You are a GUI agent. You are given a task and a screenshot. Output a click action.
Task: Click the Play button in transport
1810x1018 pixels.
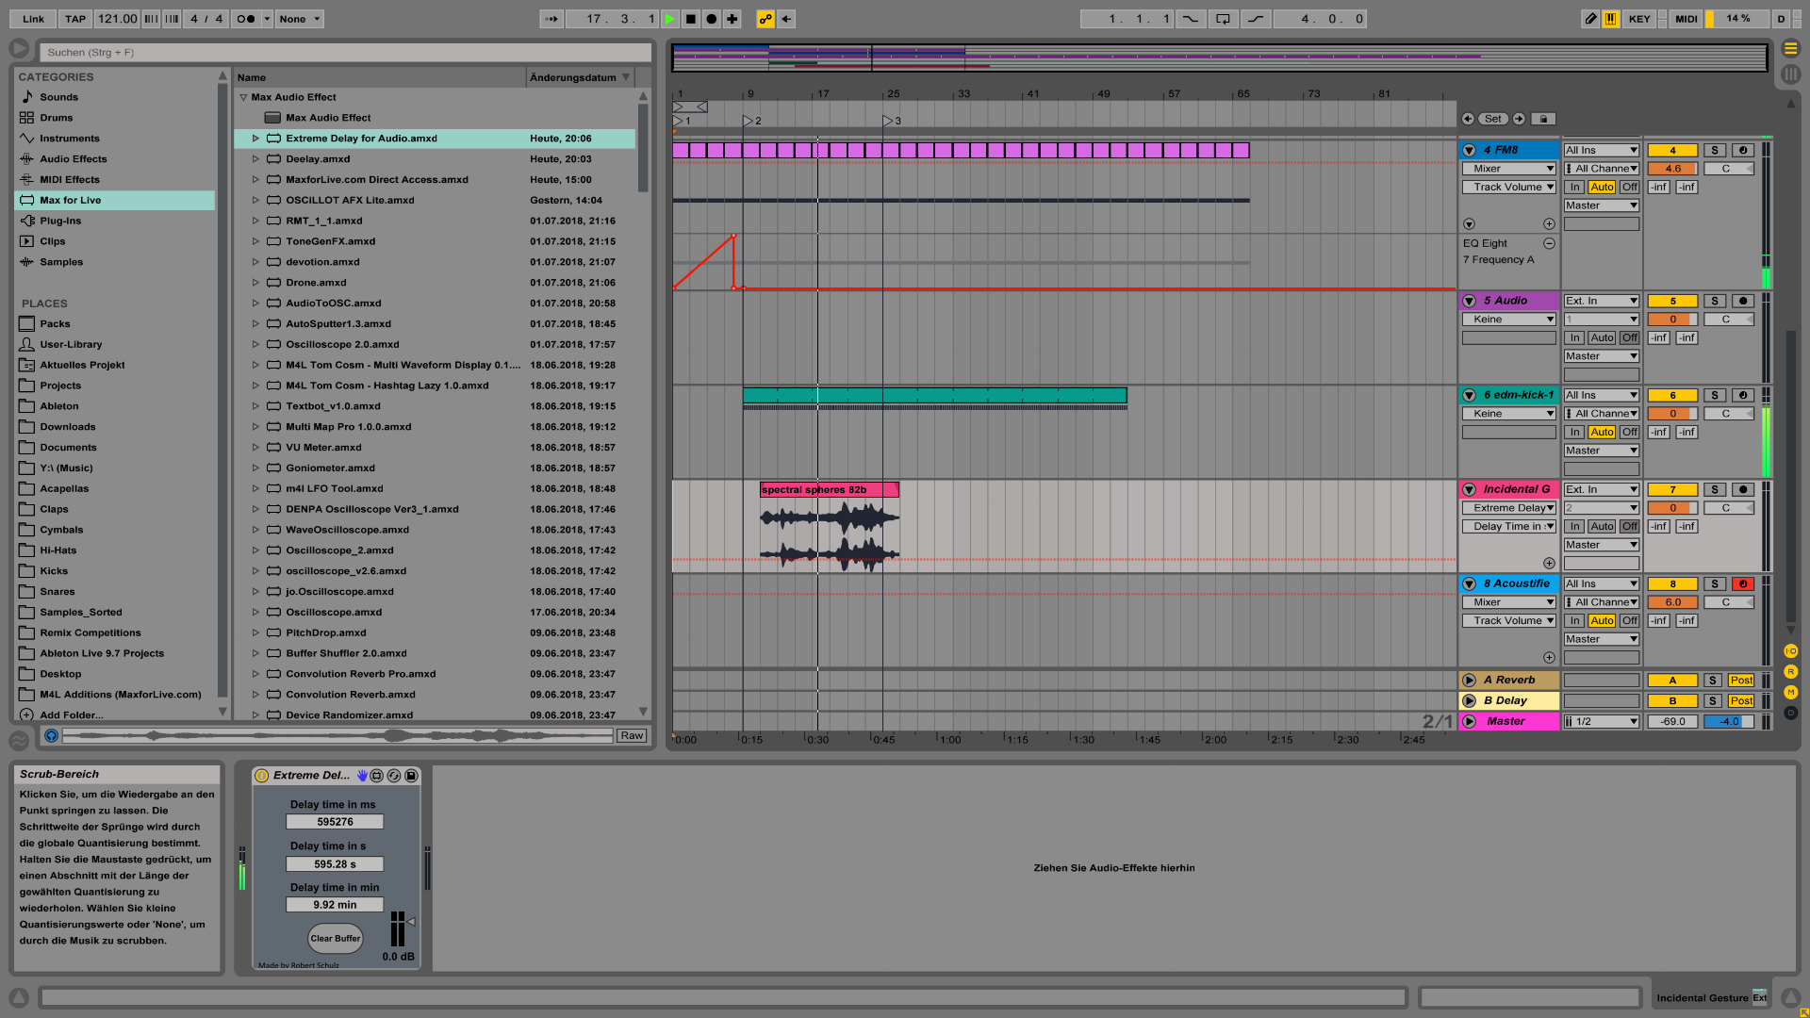(x=669, y=19)
